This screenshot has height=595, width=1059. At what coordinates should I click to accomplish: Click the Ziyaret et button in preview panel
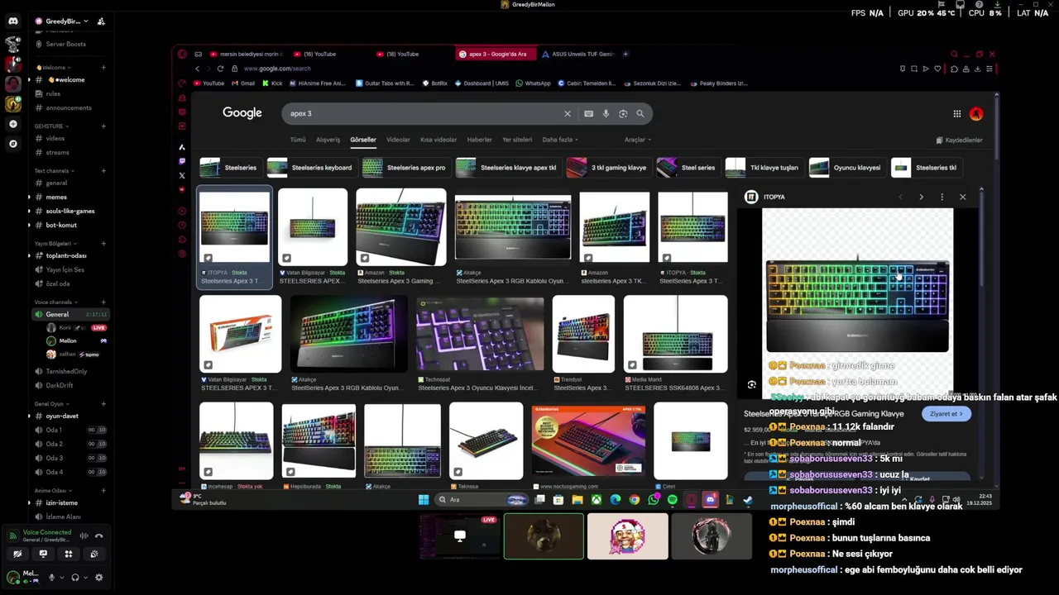(x=946, y=414)
